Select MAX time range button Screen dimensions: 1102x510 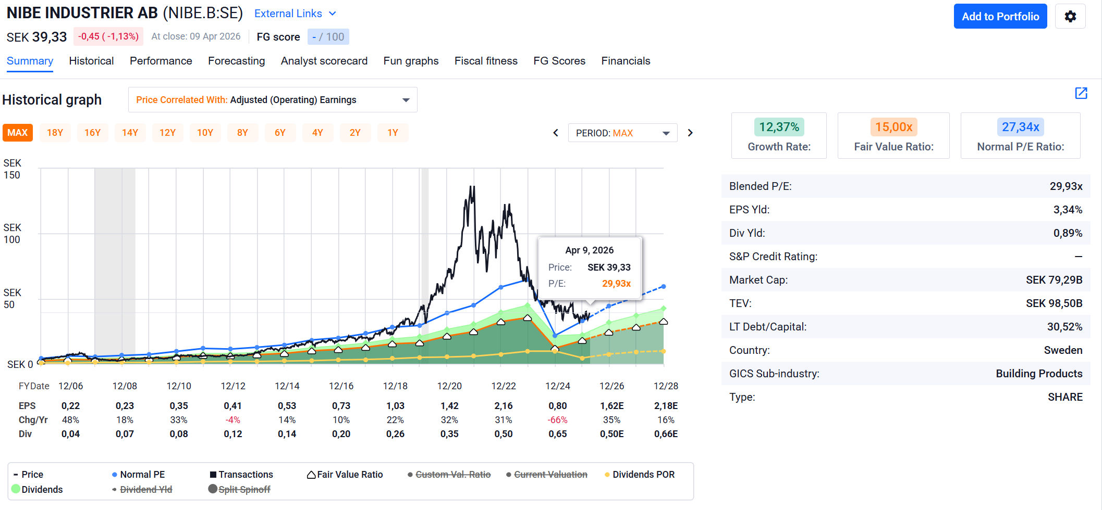18,133
